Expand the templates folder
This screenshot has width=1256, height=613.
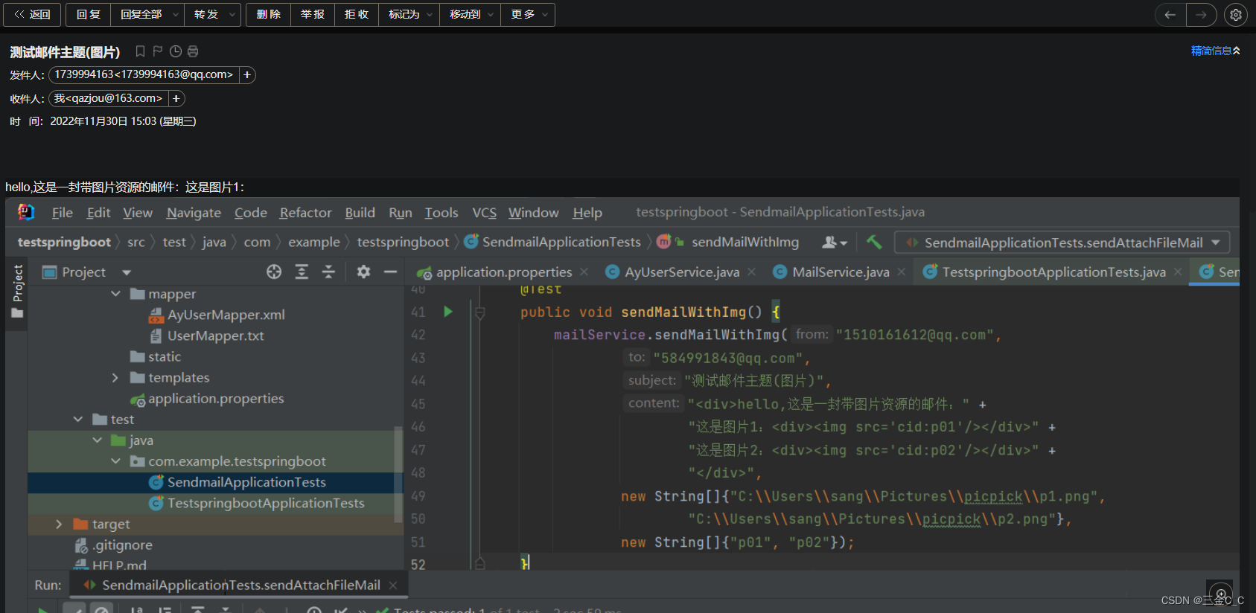click(115, 378)
